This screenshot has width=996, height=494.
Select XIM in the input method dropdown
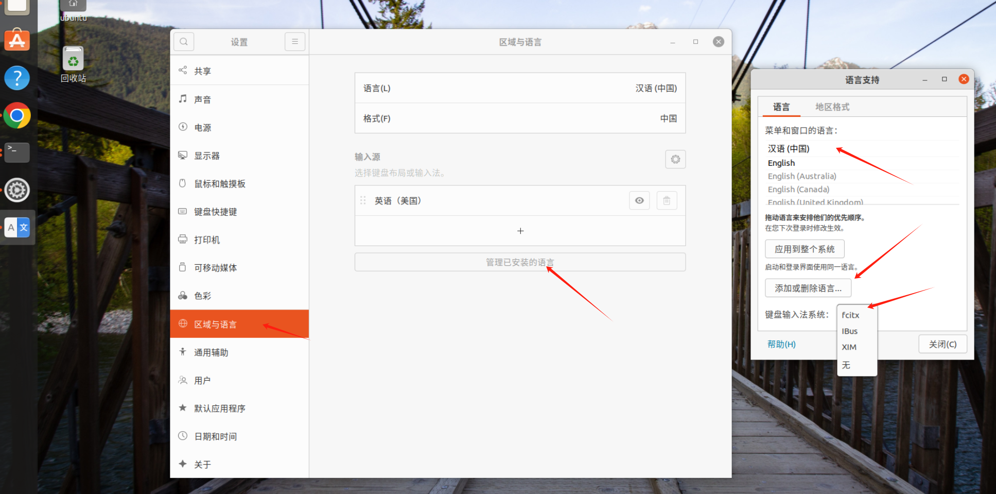tap(857, 347)
